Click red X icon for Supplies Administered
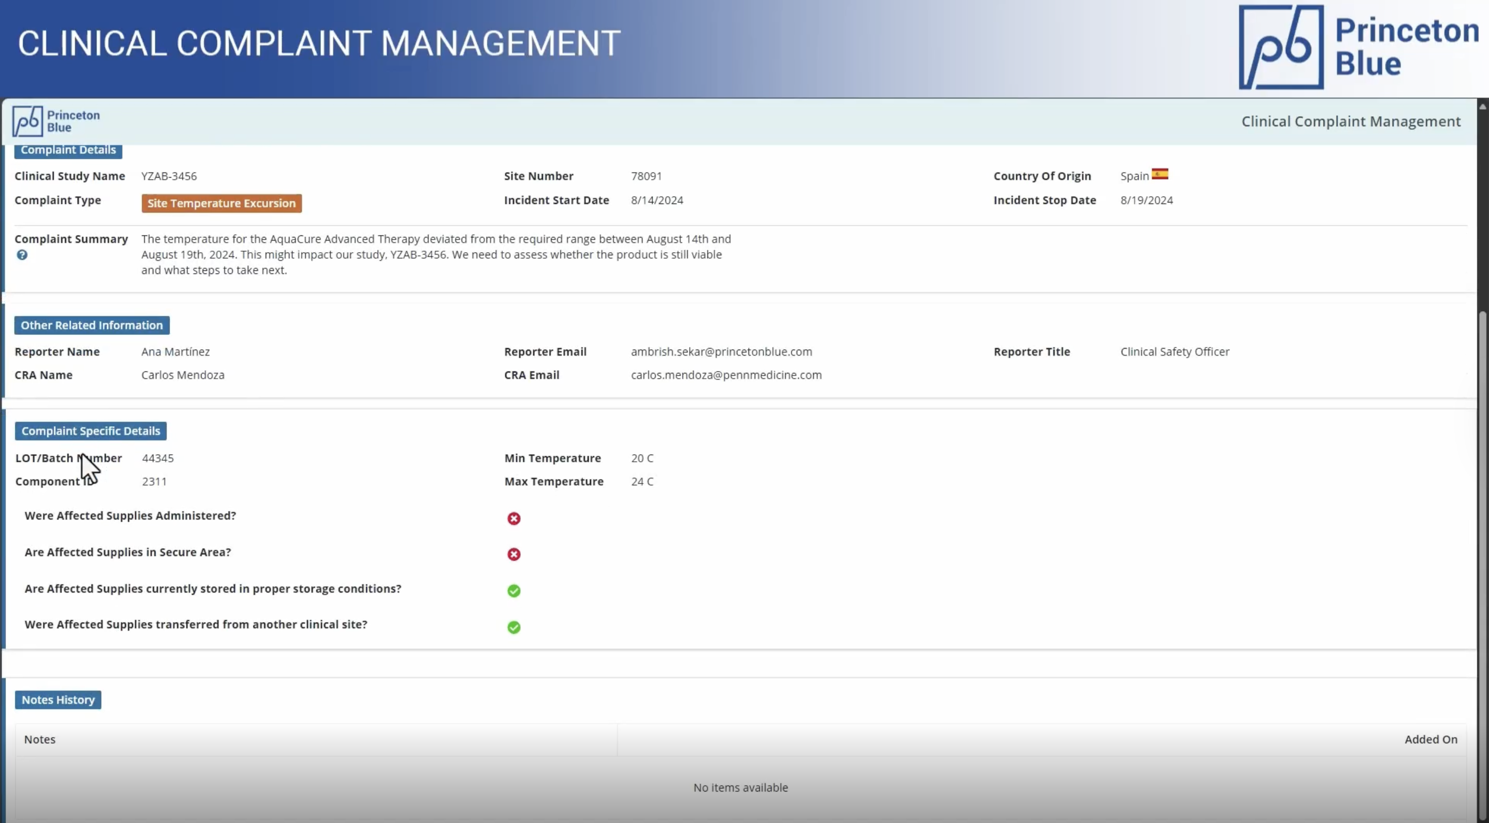 (x=513, y=519)
